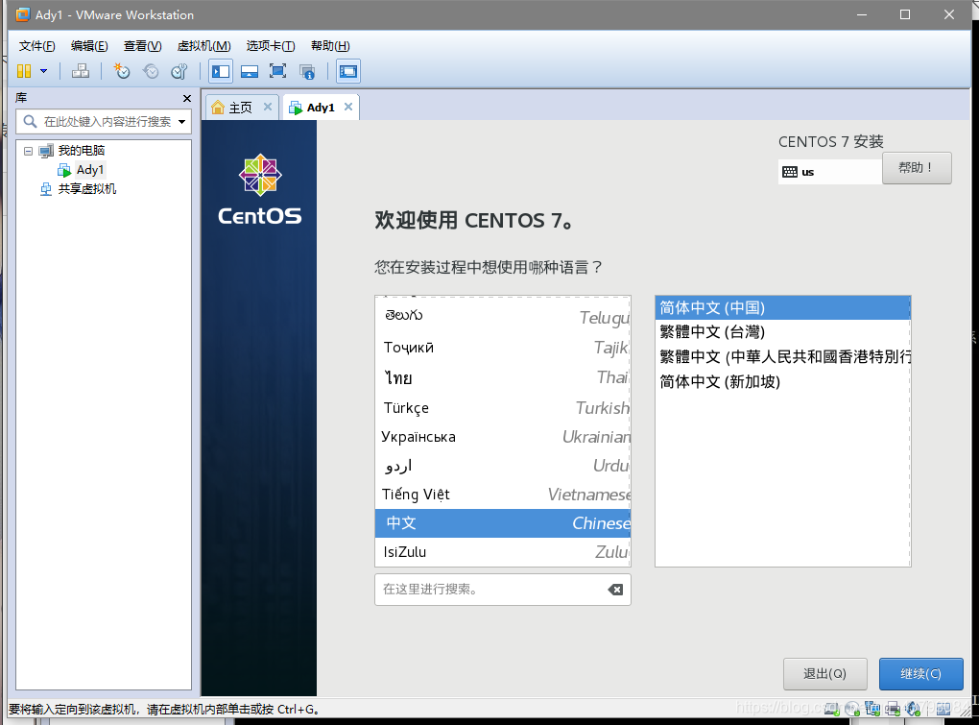Click the sound card status icon
Screen dimensions: 979x725
click(x=913, y=709)
